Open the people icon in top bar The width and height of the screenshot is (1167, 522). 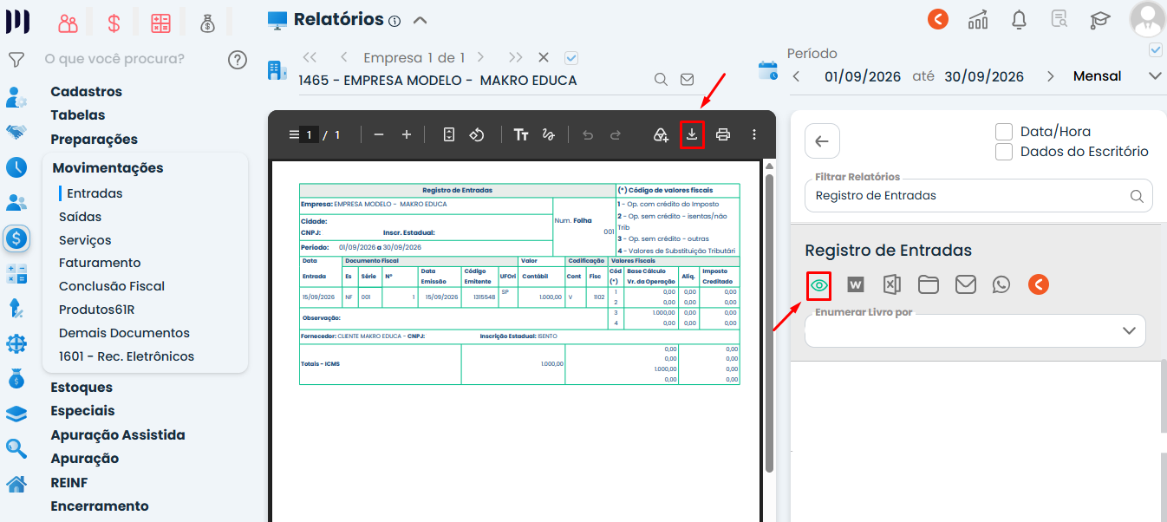(x=68, y=23)
